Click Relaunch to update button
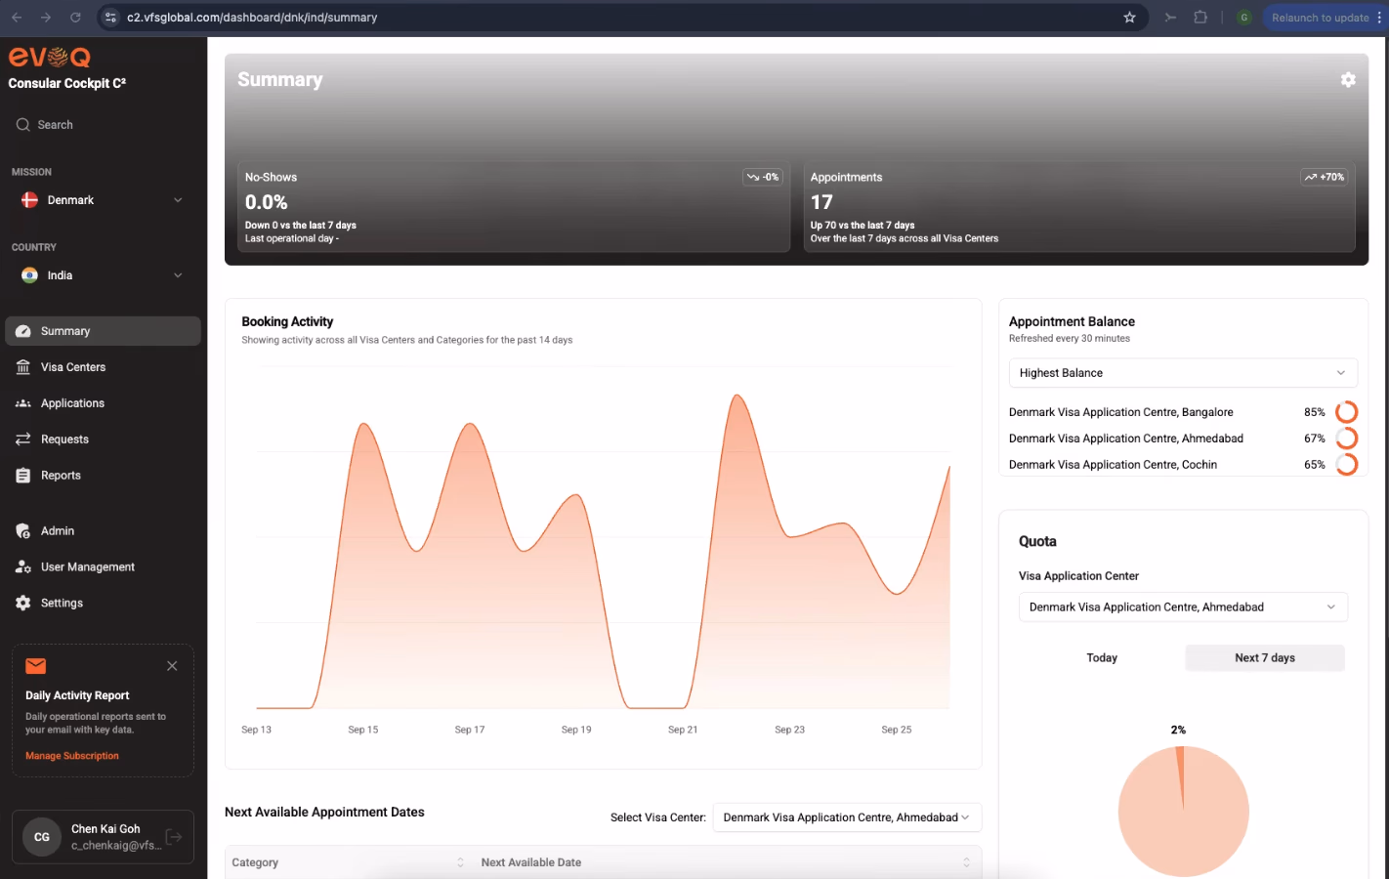 [x=1321, y=18]
